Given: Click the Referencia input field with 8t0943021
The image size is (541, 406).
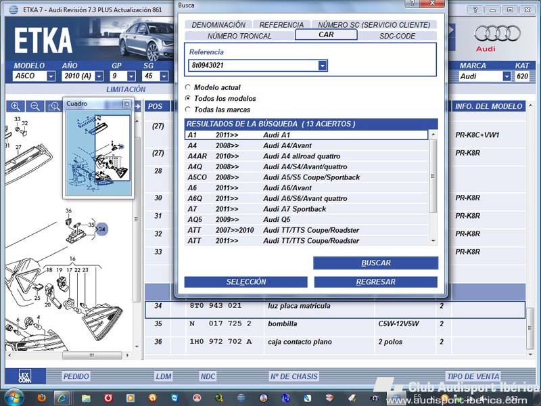Looking at the screenshot, I should pyautogui.click(x=254, y=65).
